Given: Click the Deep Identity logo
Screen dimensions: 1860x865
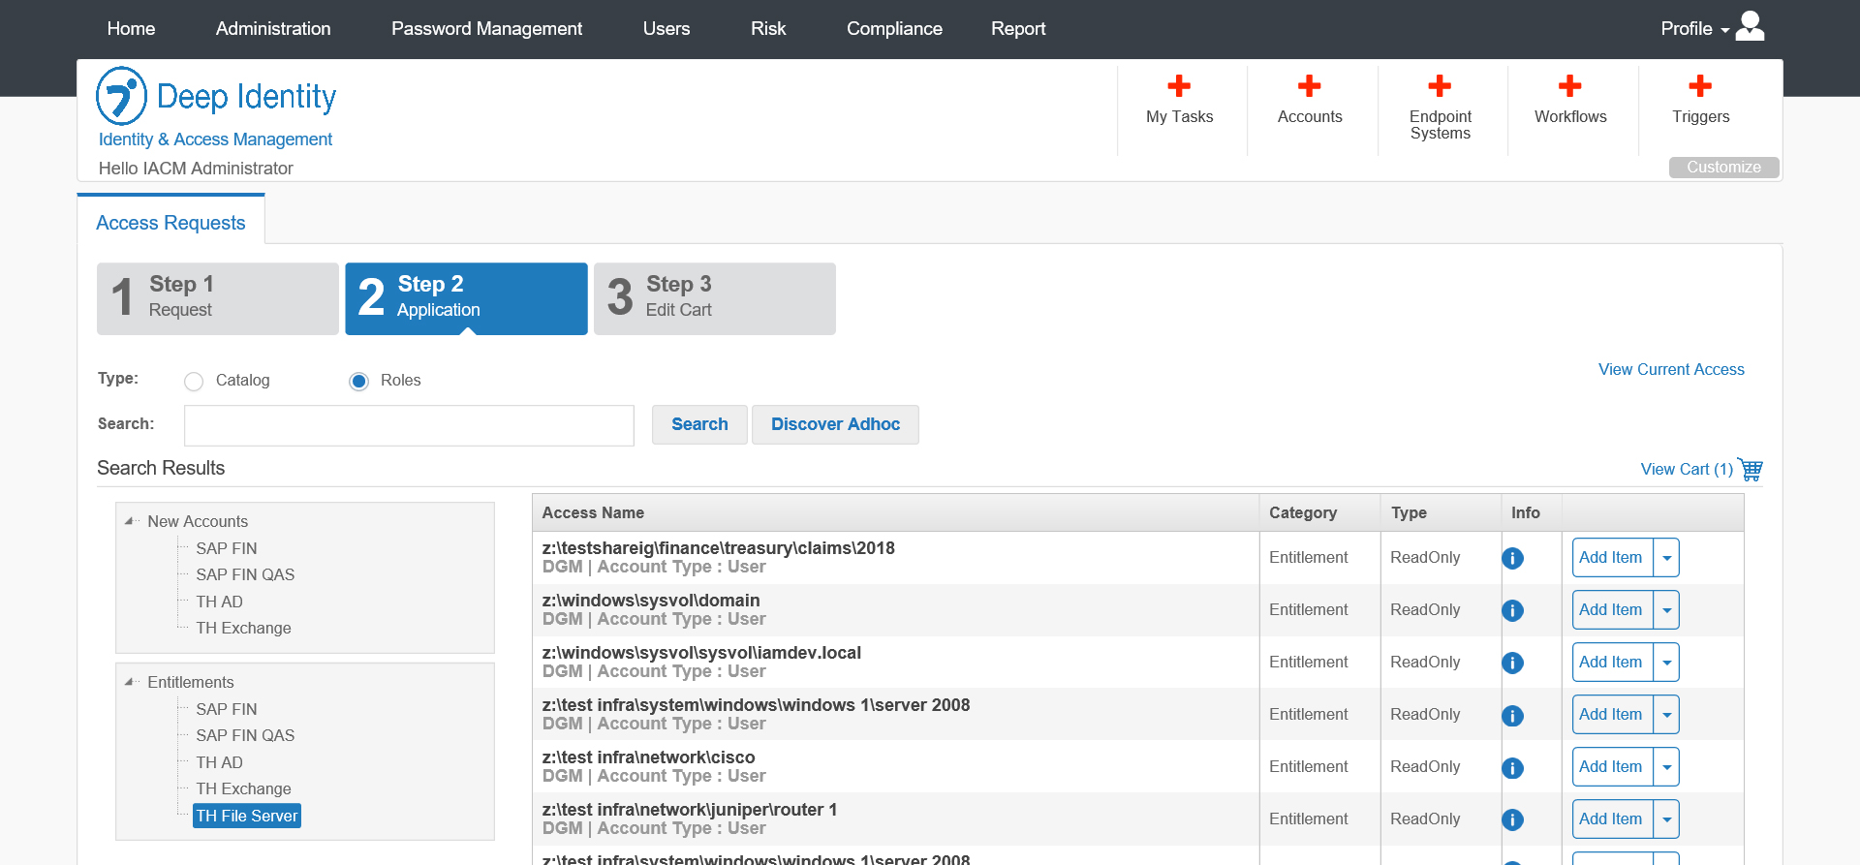Looking at the screenshot, I should 122,96.
